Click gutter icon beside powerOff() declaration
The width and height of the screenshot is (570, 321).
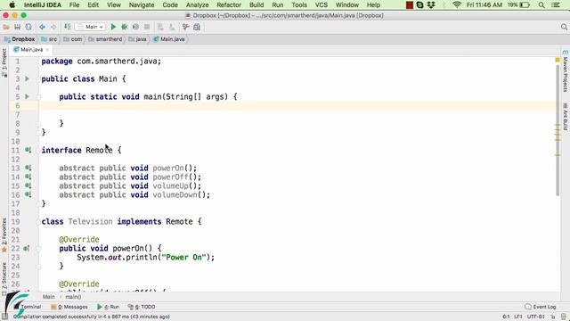pos(28,177)
